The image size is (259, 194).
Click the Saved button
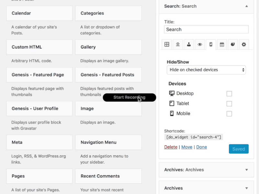(239, 149)
